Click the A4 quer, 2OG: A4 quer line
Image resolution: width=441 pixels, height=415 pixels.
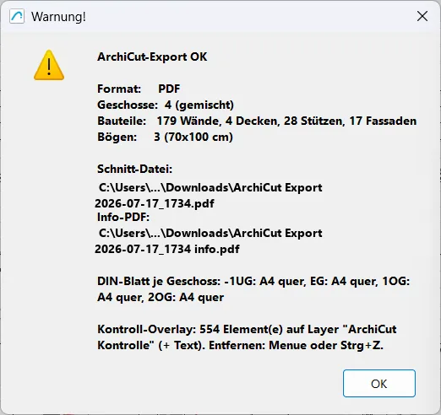(161, 297)
